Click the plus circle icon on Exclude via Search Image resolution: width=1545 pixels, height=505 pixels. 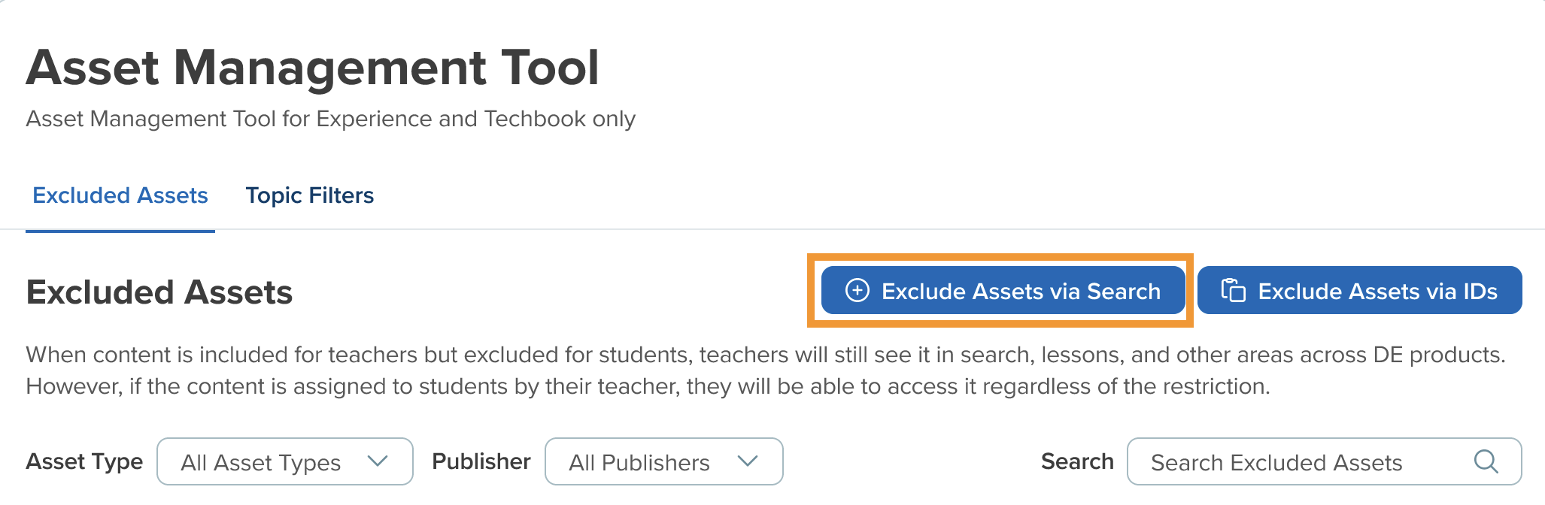point(857,290)
